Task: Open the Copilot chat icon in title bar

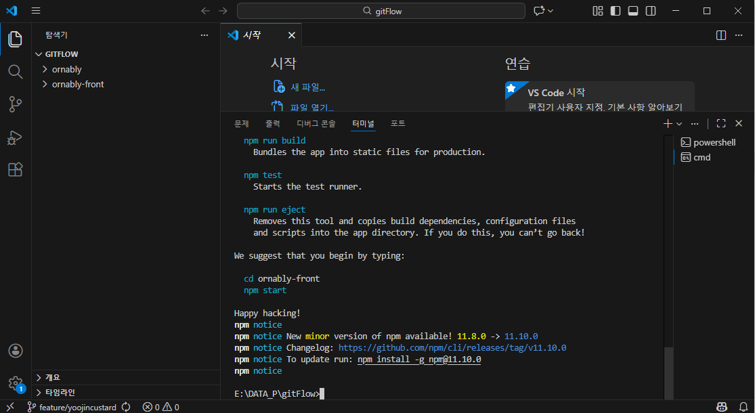Action: [x=539, y=11]
